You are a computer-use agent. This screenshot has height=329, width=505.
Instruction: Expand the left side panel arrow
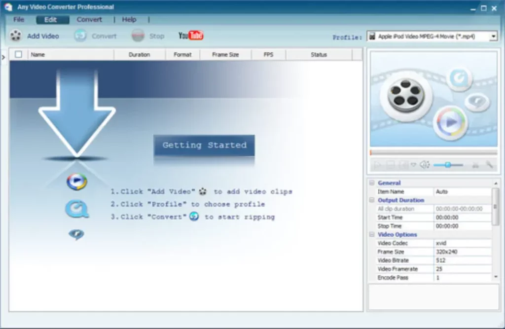click(x=3, y=57)
